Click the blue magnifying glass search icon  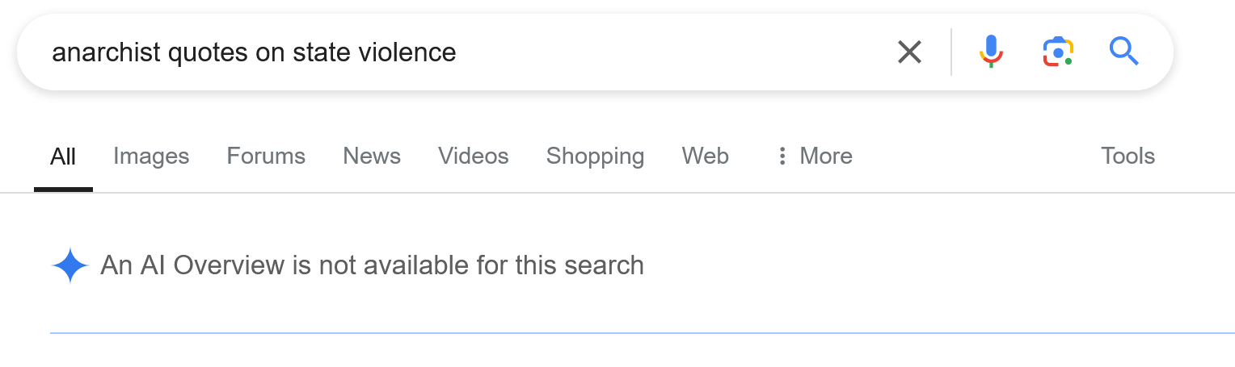(1123, 52)
